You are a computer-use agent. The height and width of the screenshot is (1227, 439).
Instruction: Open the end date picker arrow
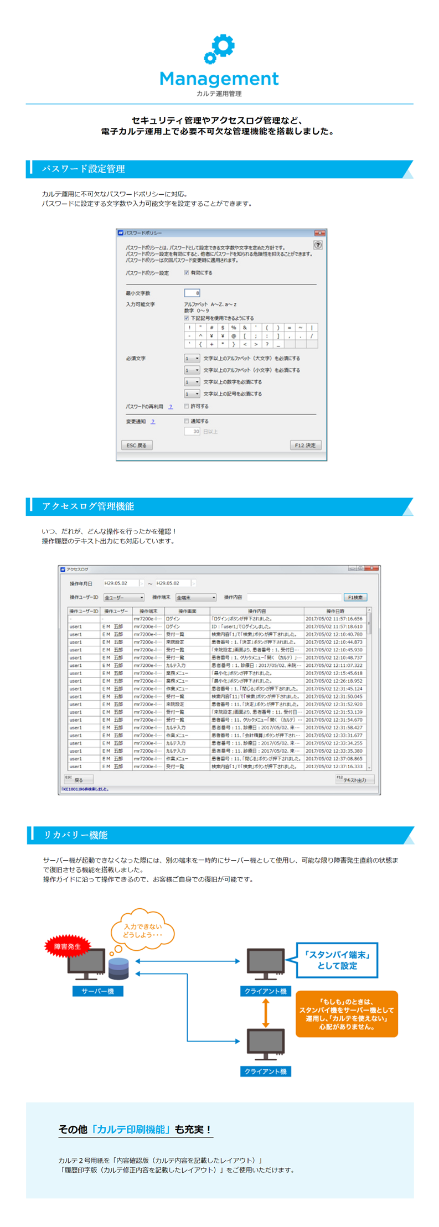tap(194, 583)
